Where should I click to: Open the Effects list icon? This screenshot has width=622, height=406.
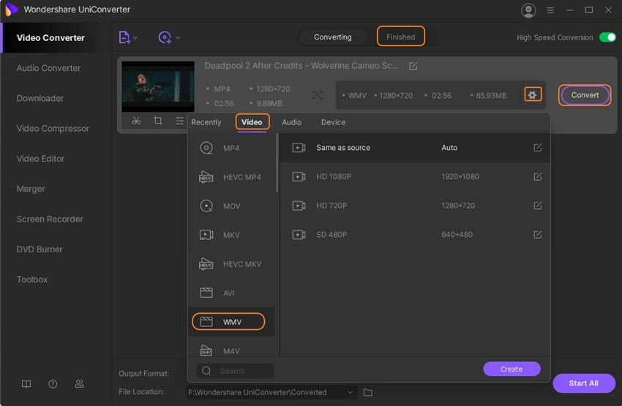180,121
